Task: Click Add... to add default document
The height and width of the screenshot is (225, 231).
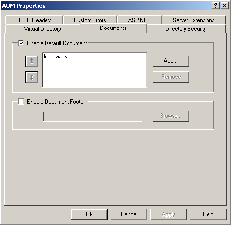Action: (171, 61)
